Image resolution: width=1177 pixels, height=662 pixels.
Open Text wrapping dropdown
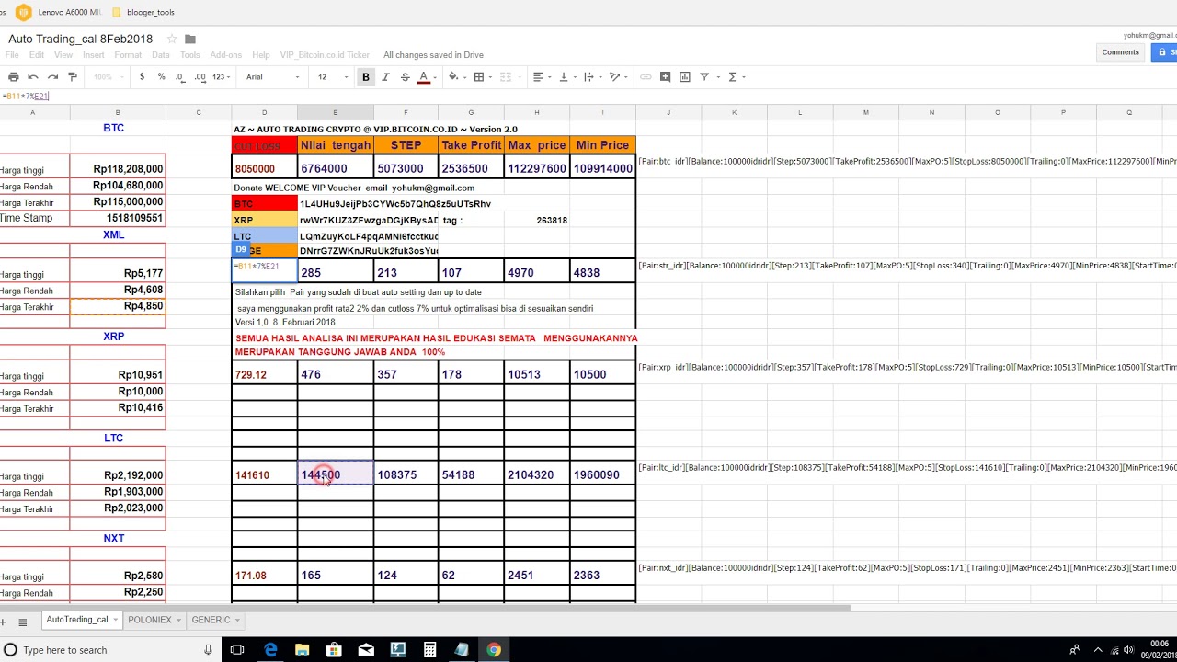pos(591,77)
